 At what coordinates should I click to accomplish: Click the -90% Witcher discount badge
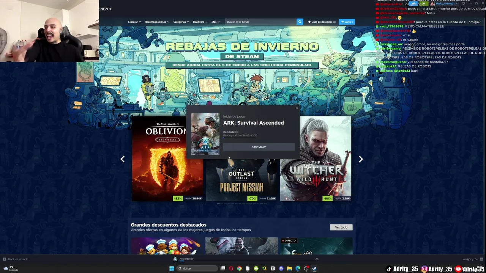tap(327, 198)
